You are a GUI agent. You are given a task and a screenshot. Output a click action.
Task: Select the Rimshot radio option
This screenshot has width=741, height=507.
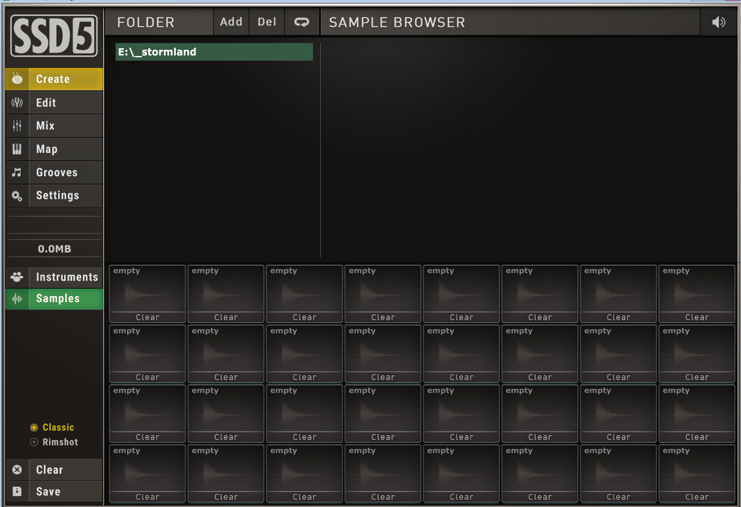(x=54, y=442)
